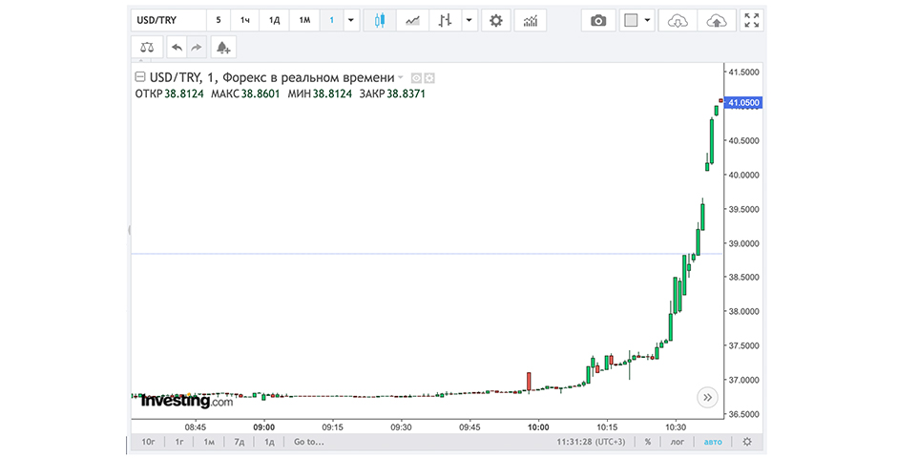
Task: Add an alert with the bell icon
Action: [x=223, y=48]
